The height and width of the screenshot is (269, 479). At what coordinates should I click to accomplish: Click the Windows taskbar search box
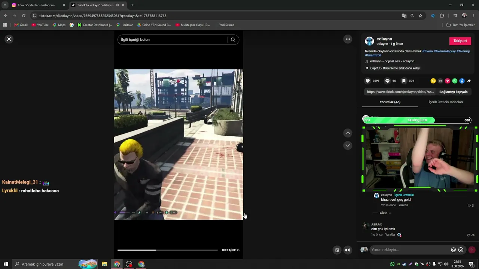coord(55,264)
